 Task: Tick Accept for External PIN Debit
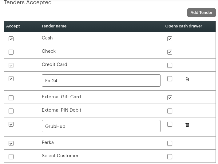click(11, 111)
